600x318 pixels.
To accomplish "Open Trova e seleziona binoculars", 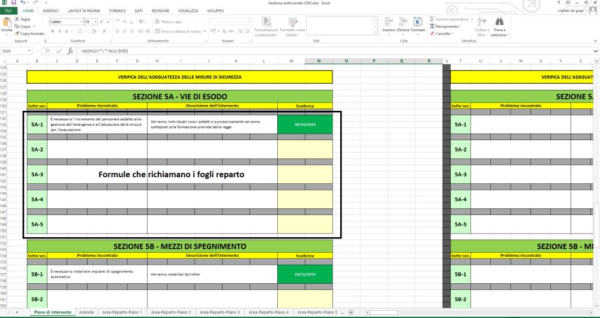I will click(499, 23).
